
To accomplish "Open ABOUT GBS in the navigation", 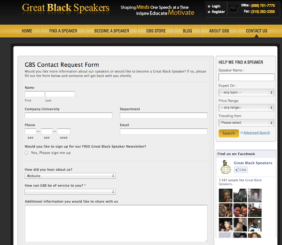I will coord(219,31).
